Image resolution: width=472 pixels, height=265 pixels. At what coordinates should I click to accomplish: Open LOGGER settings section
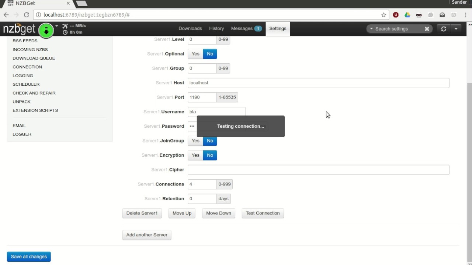(22, 134)
